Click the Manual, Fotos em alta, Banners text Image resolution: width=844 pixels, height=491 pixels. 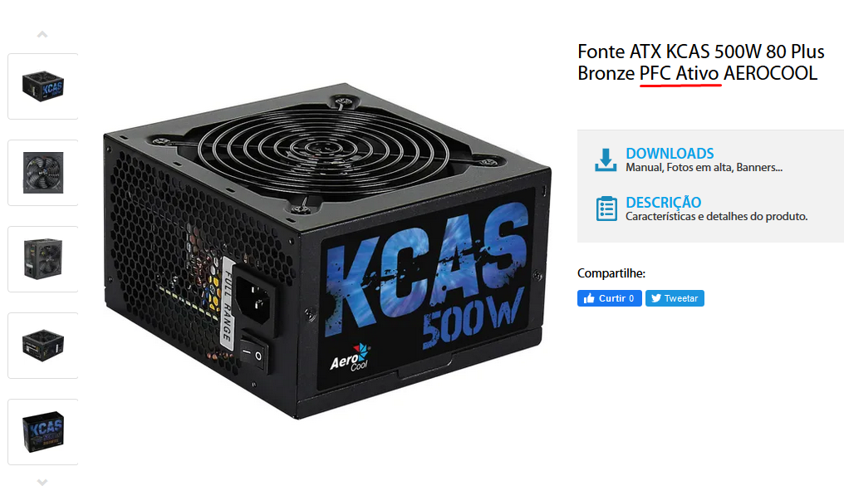click(704, 168)
